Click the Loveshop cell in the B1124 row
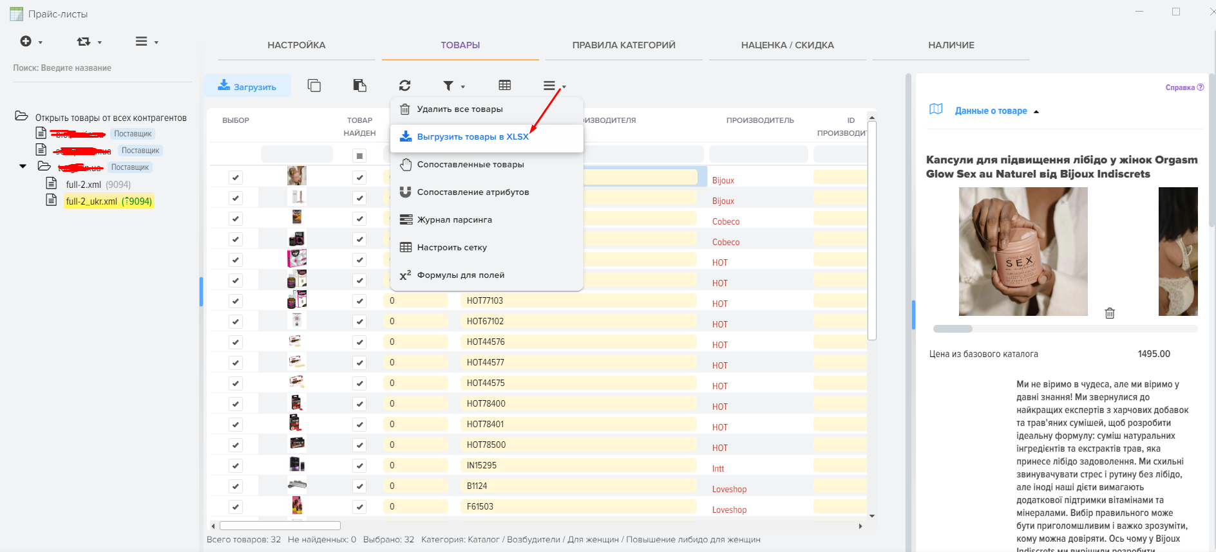The width and height of the screenshot is (1216, 552). (x=729, y=489)
